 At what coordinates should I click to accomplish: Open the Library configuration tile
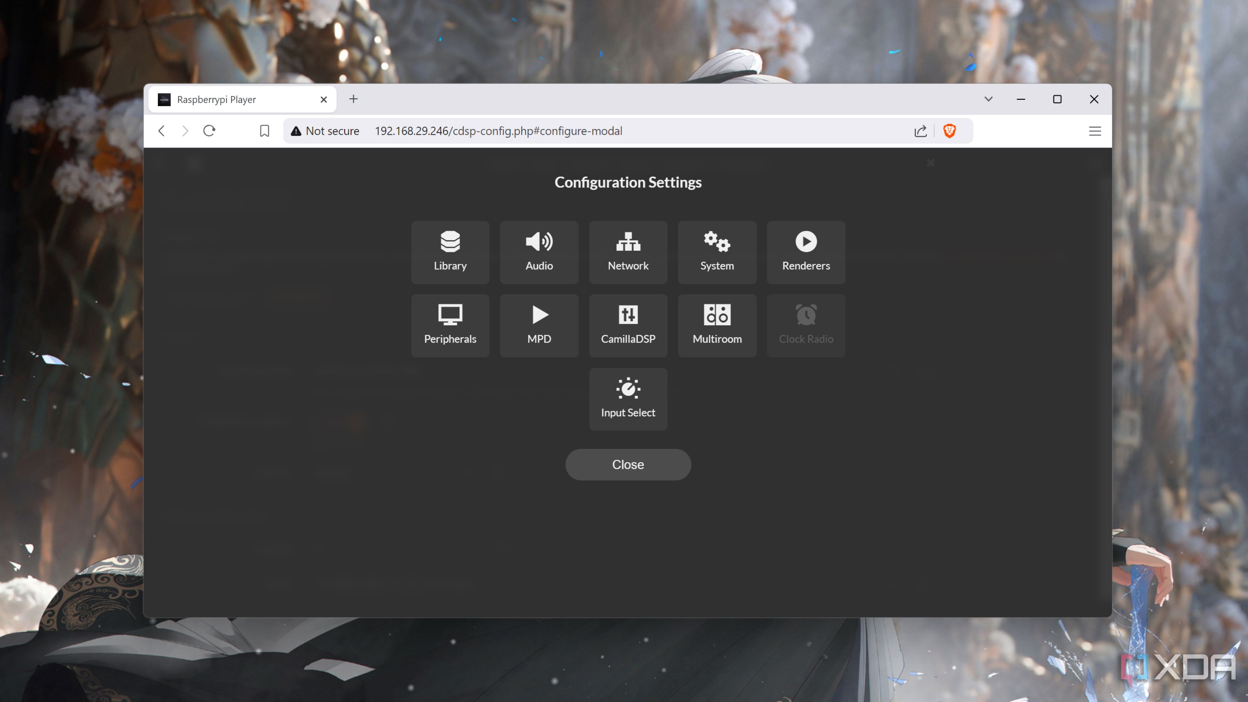450,252
